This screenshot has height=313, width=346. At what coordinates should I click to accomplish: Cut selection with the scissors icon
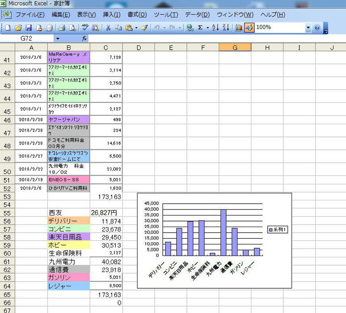point(108,28)
